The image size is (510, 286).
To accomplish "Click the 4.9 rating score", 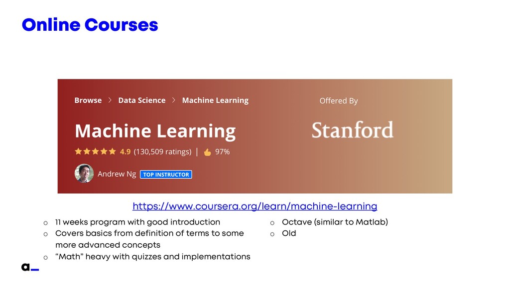I will tap(125, 152).
